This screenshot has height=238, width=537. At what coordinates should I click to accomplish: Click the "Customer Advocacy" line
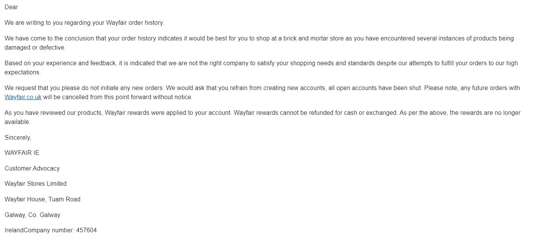[x=32, y=169]
